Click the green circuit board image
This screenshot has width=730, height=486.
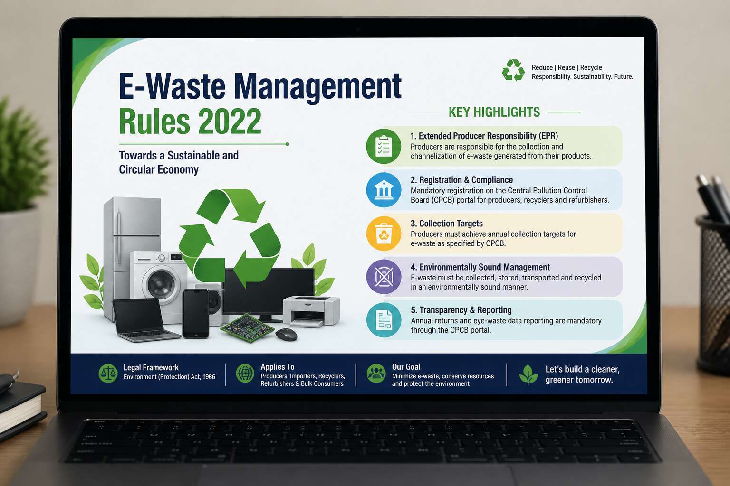(x=248, y=327)
